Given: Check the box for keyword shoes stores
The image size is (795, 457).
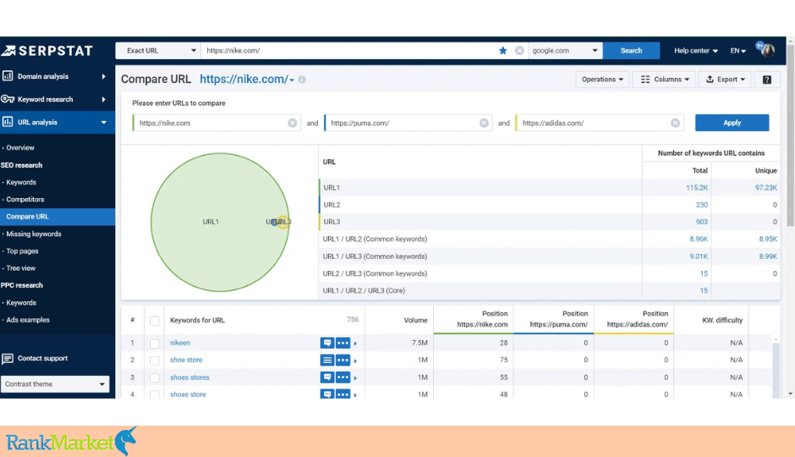Looking at the screenshot, I should (155, 378).
